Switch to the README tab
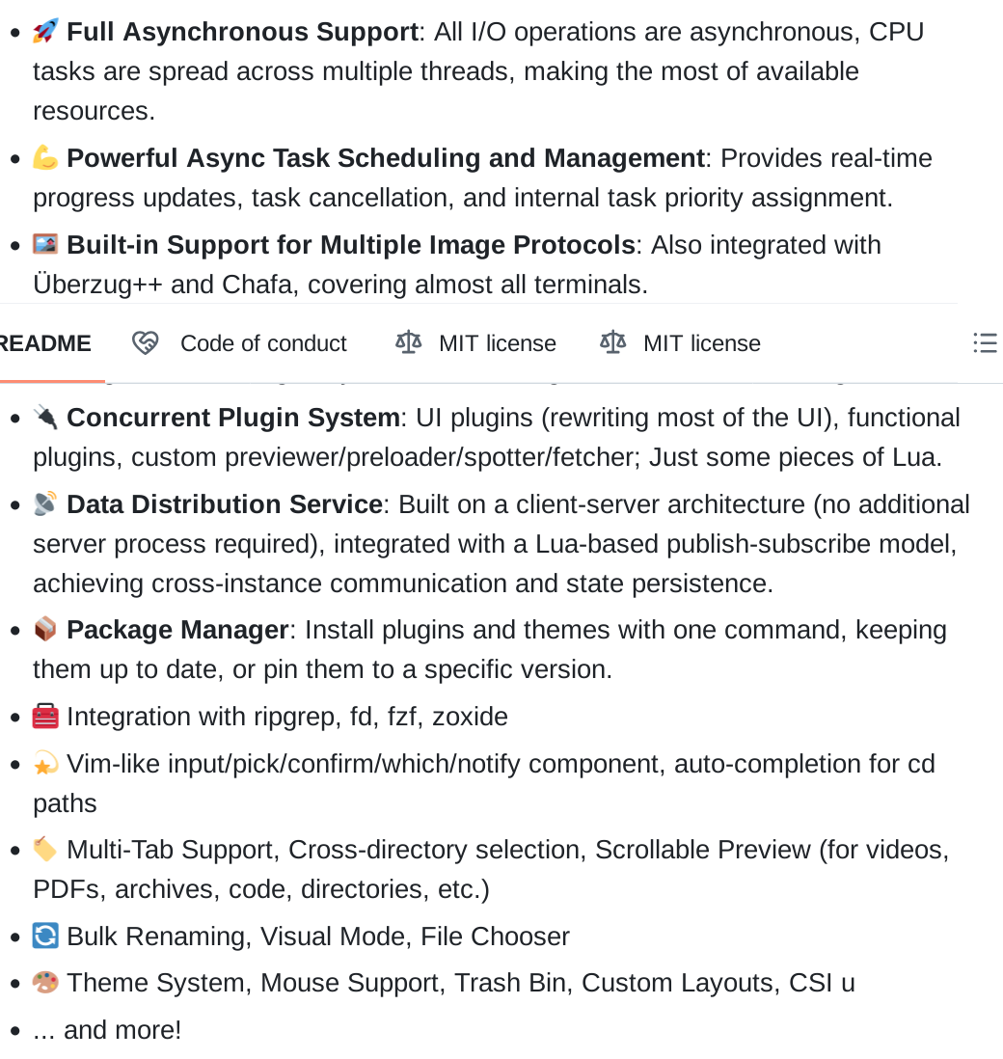Image resolution: width=1003 pixels, height=1059 pixels. point(45,343)
